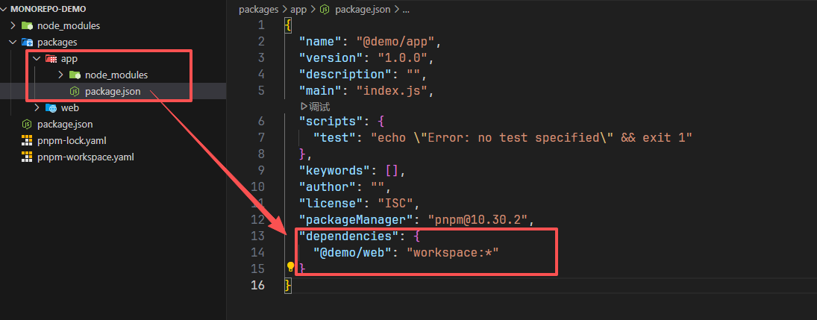The image size is (817, 320).
Task: Click the packages breadcrumb segment
Action: [257, 10]
